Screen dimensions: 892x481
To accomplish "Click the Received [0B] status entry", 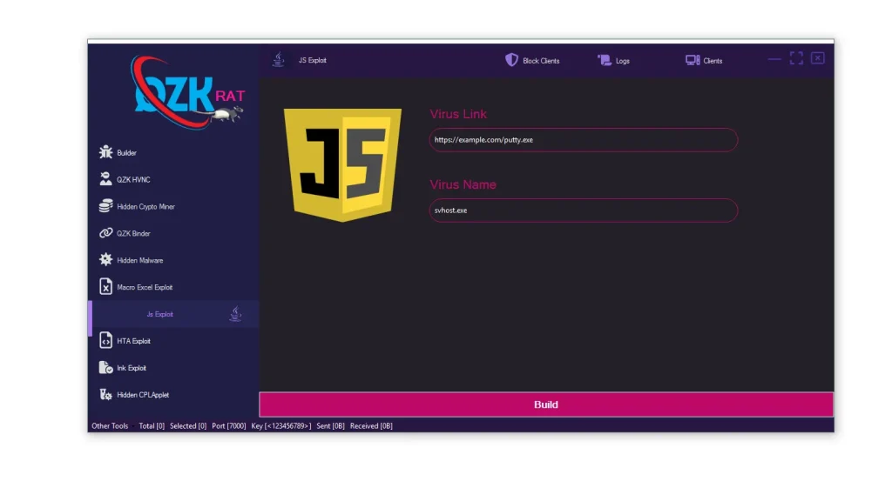I will click(x=371, y=426).
